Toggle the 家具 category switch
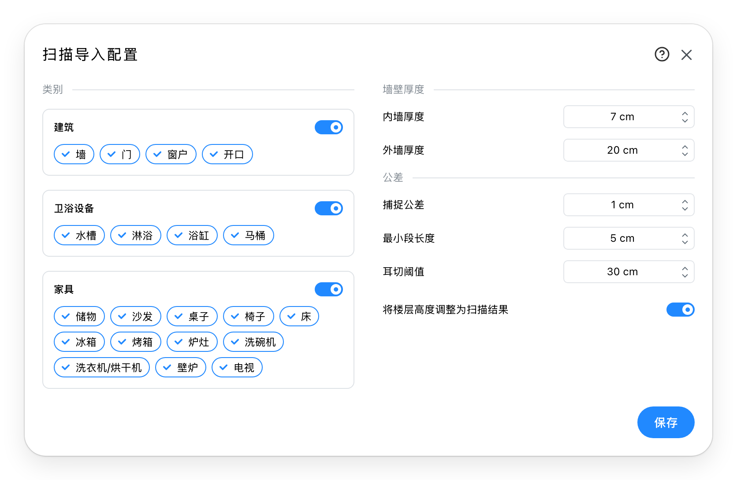737x480 pixels. click(328, 289)
